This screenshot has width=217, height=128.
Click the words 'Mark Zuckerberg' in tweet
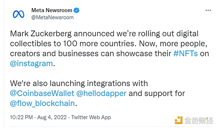click(41, 34)
